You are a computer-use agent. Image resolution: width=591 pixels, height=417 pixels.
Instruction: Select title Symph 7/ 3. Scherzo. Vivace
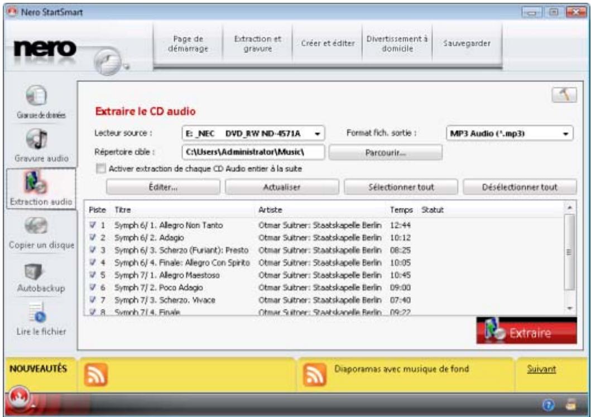tap(165, 300)
